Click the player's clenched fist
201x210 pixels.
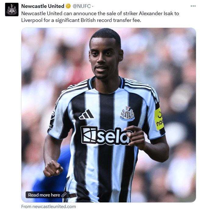[x=53, y=169]
